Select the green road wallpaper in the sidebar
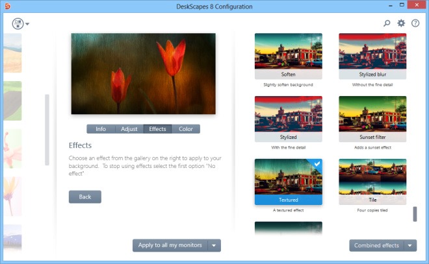429x264 pixels. tap(12, 101)
